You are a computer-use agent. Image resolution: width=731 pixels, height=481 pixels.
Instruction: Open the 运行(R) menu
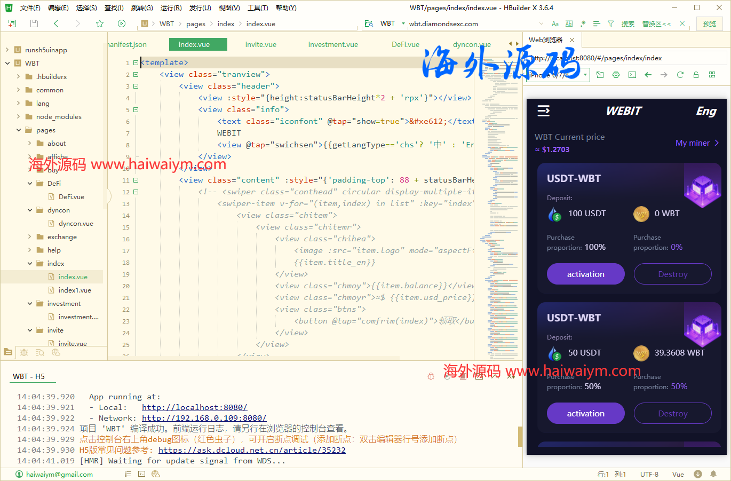click(x=171, y=7)
